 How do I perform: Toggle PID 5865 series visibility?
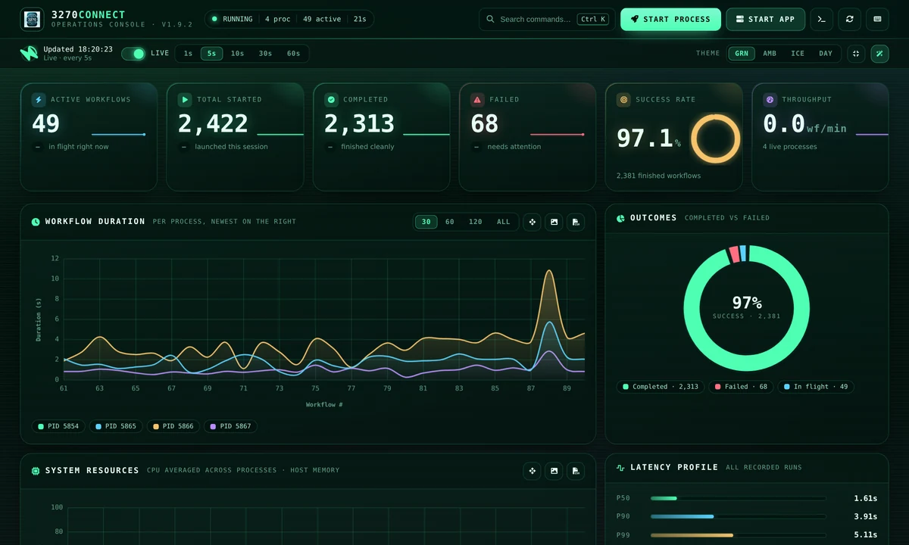pos(116,426)
